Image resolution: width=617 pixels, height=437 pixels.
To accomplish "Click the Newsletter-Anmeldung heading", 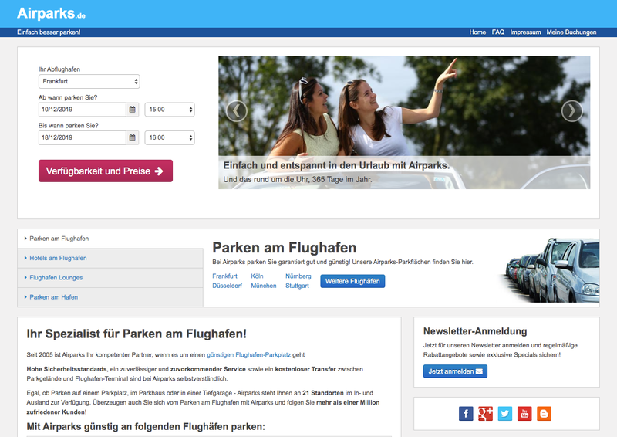I will [475, 331].
